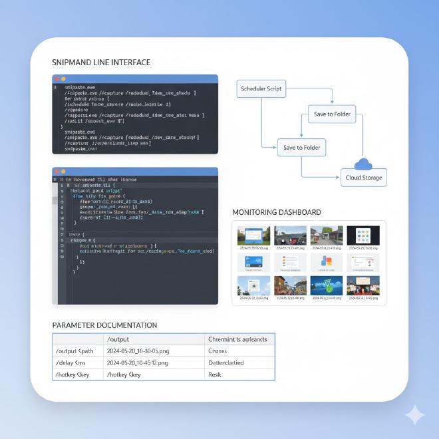Select the /delay <ms parameter cell
The image size is (439, 439).
(x=77, y=363)
